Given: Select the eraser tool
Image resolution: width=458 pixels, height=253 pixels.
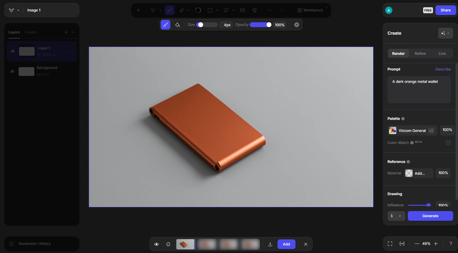Looking at the screenshot, I should [x=182, y=10].
